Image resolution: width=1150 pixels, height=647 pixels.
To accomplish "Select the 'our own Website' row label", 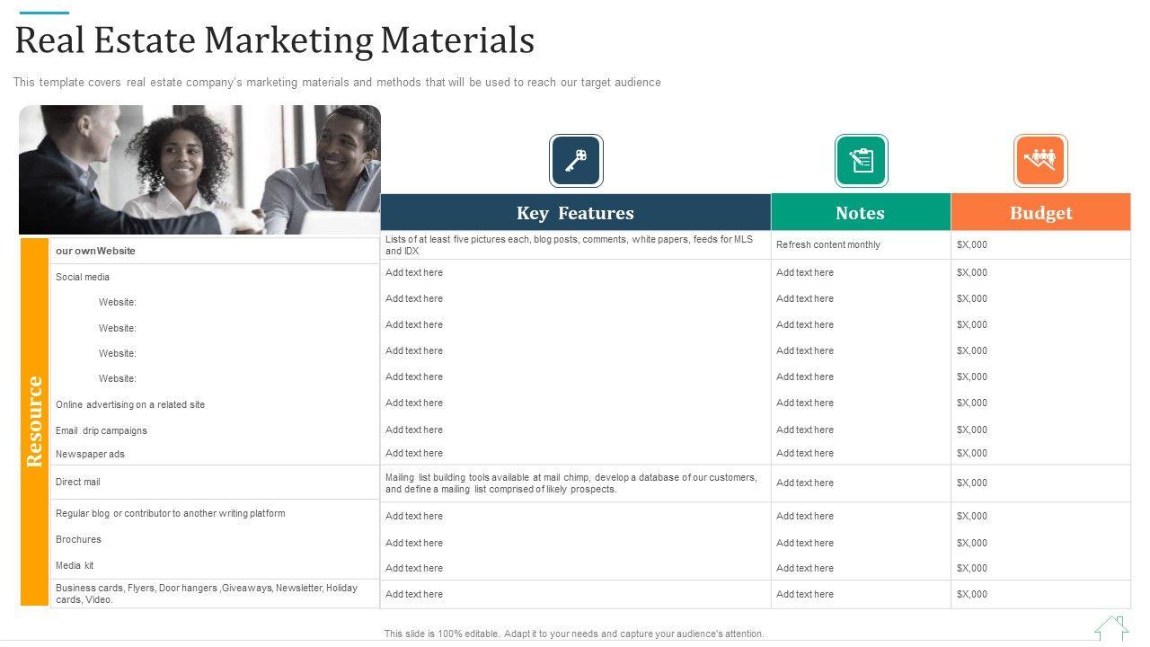I will [x=95, y=251].
